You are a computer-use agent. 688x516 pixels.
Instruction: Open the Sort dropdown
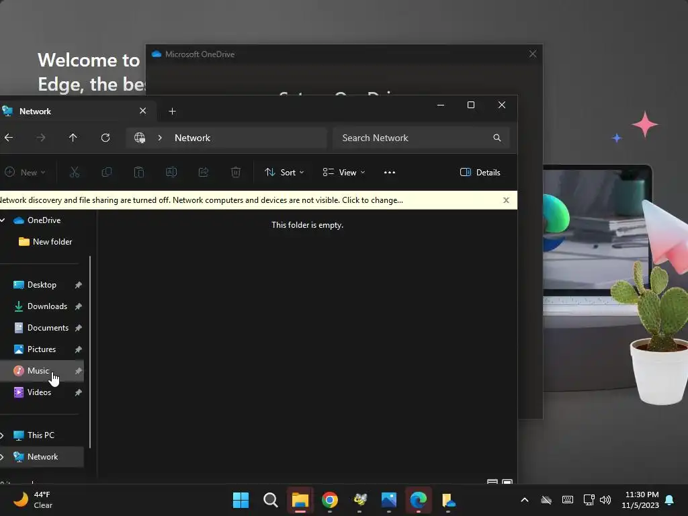pyautogui.click(x=284, y=173)
